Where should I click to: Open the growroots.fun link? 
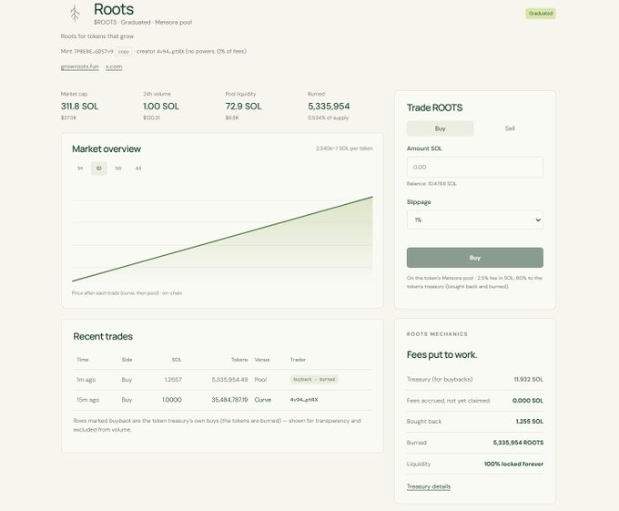(80, 66)
